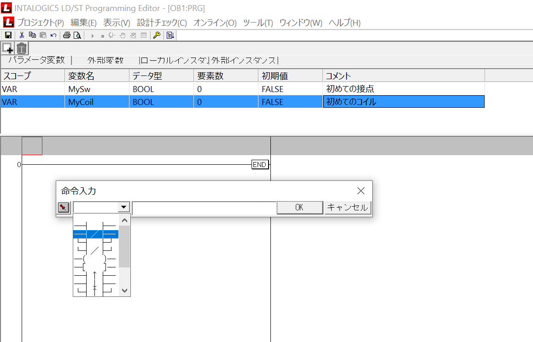Switch to the 外部変数 tab
Image resolution: width=533 pixels, height=342 pixels.
(x=105, y=60)
